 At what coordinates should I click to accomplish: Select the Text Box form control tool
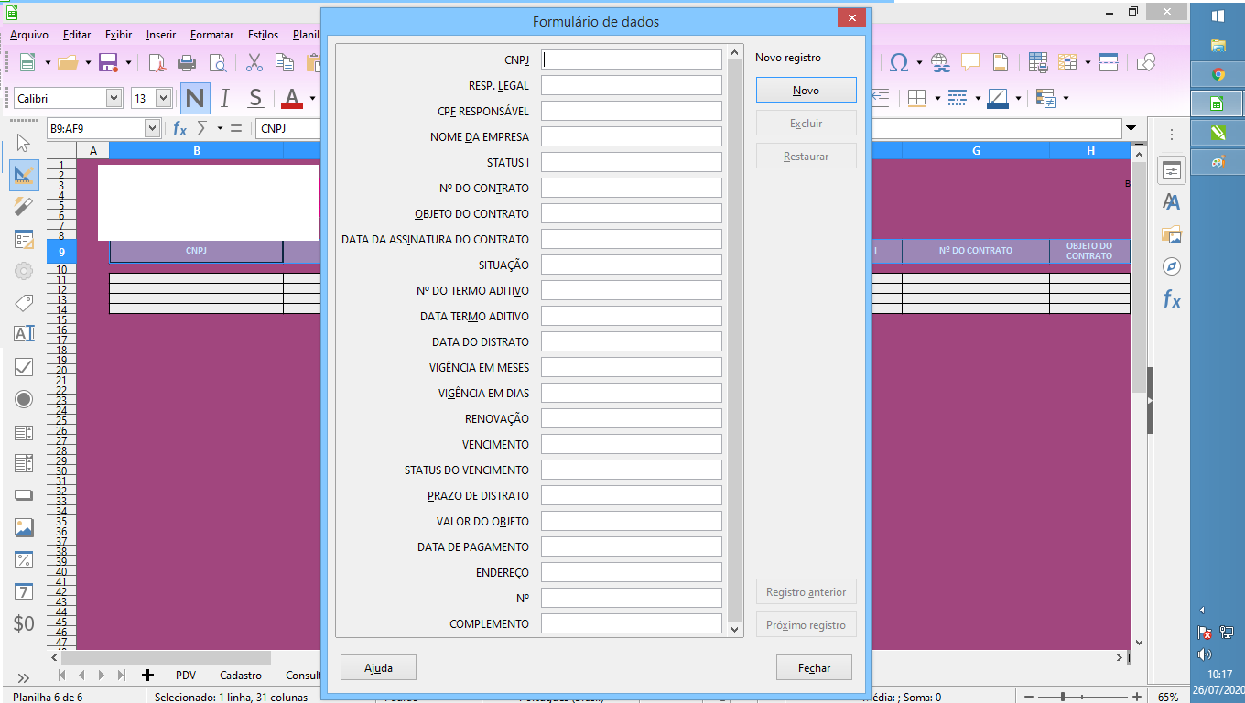pos(24,334)
